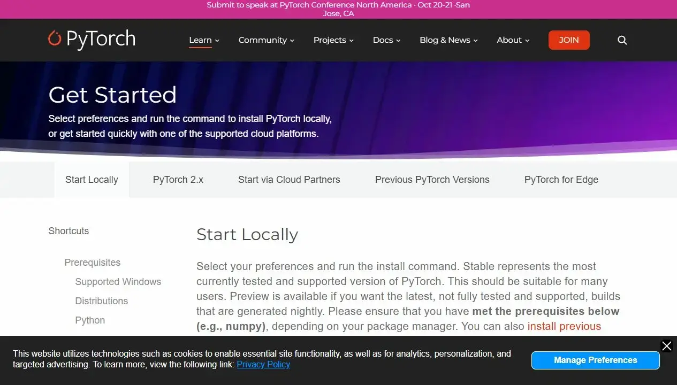Open Supported Windows Distributions shortcut
677x385 pixels.
[118, 291]
